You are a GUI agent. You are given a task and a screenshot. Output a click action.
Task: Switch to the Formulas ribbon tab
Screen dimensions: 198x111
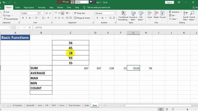coord(41,7)
